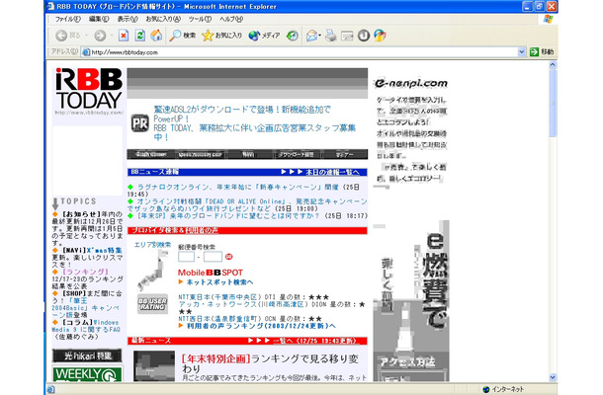
Task: Click the [年末特別企画] ranking article headline
Action: (x=270, y=363)
